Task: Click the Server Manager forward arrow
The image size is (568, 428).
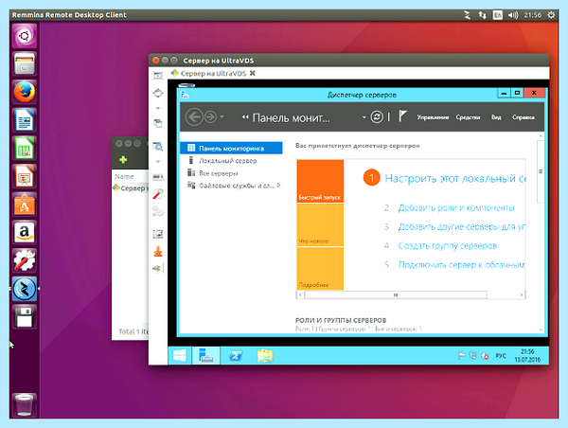Action: 210,117
